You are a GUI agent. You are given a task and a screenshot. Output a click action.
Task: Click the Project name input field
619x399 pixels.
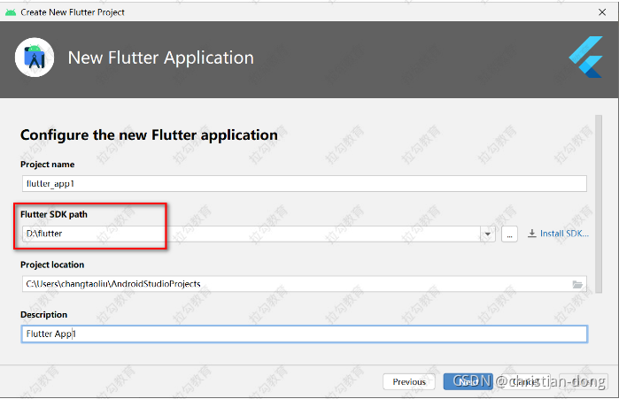click(305, 184)
